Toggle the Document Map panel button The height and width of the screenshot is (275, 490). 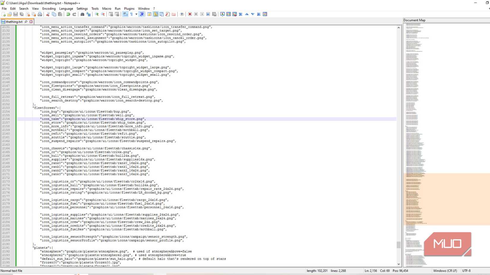[x=155, y=14]
